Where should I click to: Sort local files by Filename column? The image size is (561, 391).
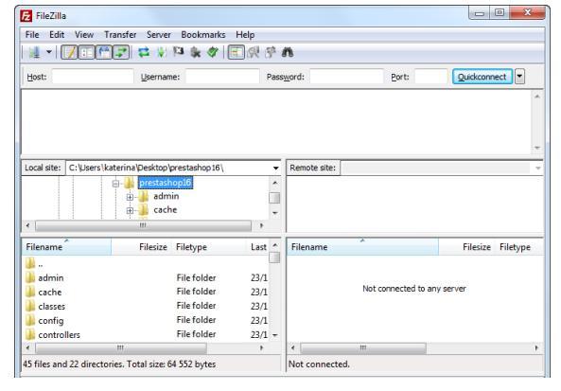click(x=67, y=247)
